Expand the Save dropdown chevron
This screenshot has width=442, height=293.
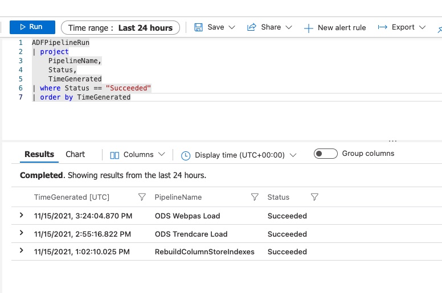pyautogui.click(x=232, y=27)
